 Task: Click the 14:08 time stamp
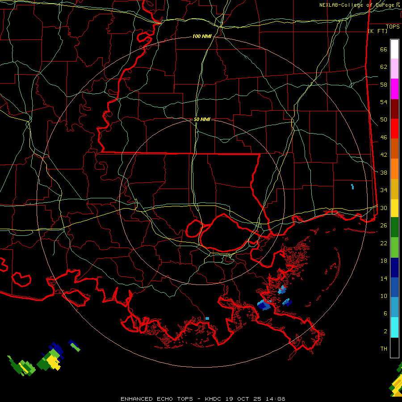tap(276, 399)
